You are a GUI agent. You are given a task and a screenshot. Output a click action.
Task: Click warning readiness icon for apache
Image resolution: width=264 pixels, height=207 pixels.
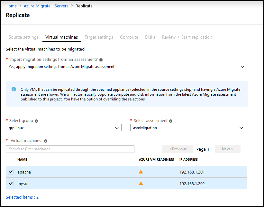pyautogui.click(x=141, y=172)
